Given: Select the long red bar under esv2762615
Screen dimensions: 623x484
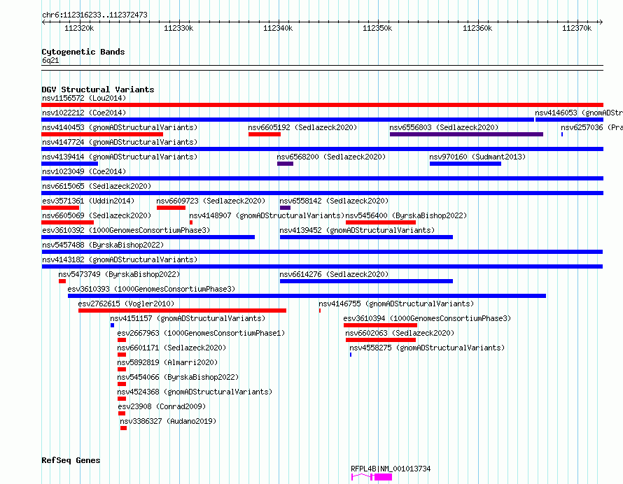Looking at the screenshot, I should coord(183,311).
